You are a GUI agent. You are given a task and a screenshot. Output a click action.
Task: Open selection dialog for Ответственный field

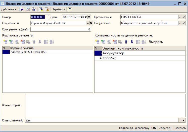click(180, 121)
